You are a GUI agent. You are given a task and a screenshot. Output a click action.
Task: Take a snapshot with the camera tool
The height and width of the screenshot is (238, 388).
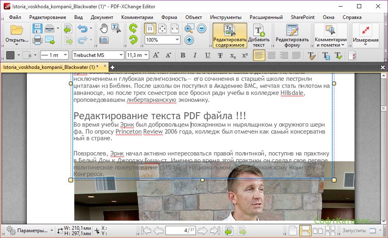pos(104,40)
